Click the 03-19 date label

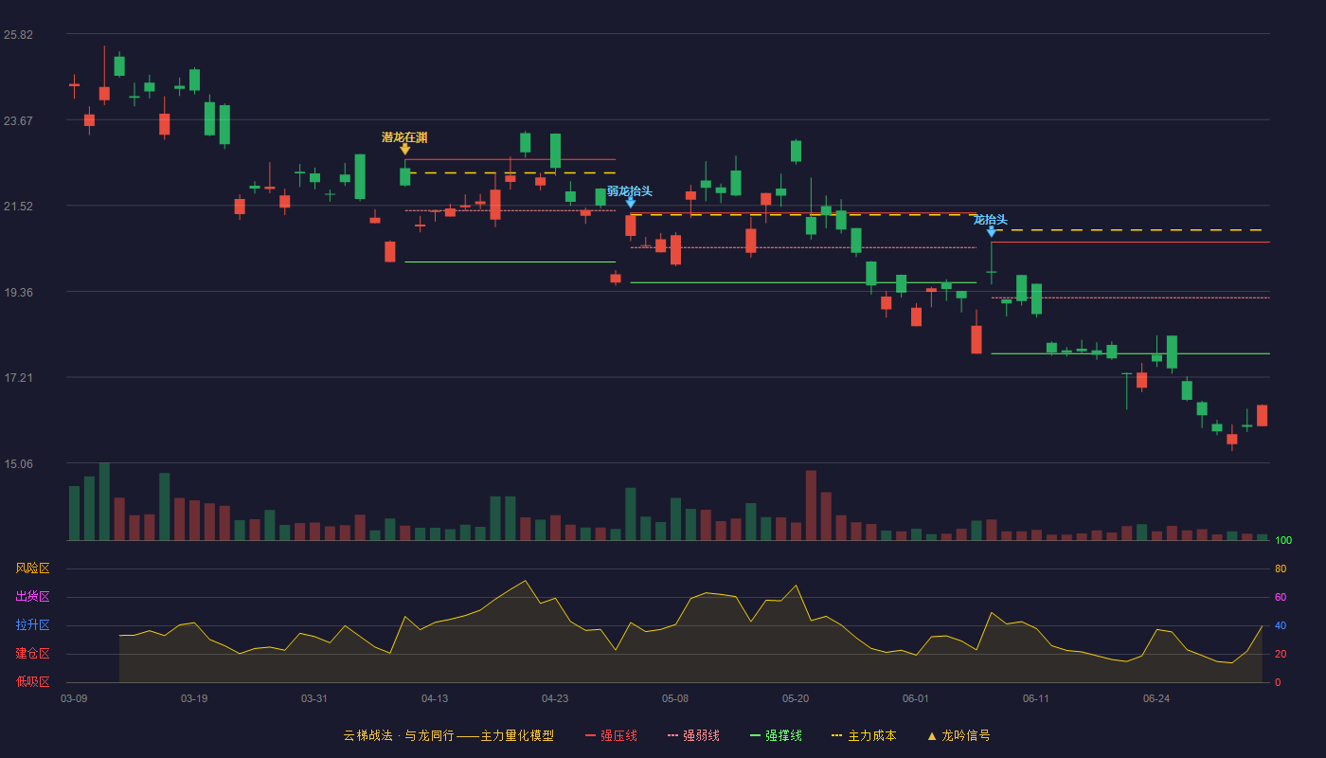tap(194, 698)
